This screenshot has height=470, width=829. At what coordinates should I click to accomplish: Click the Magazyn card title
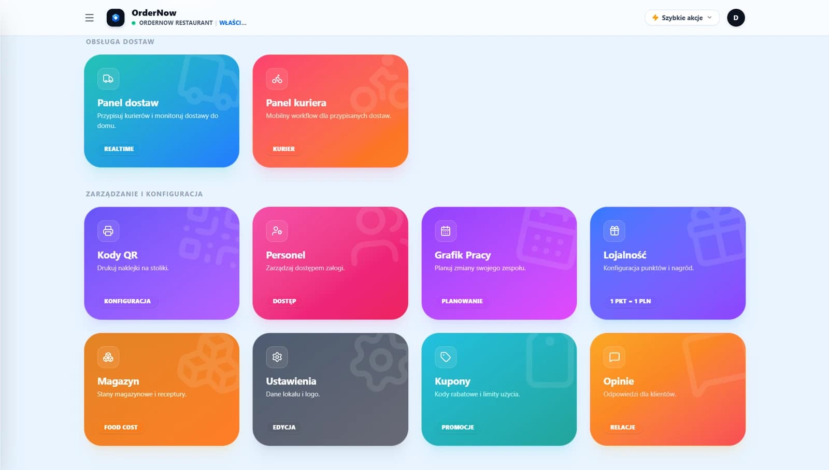[118, 381]
